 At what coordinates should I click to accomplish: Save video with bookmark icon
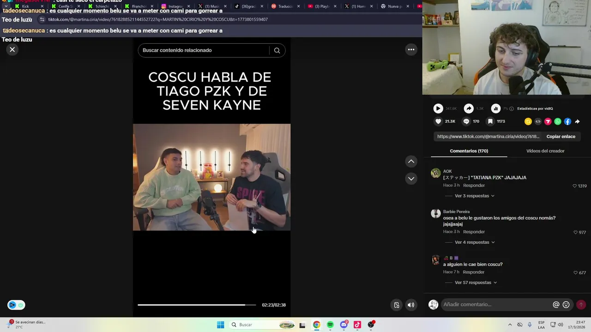tap(490, 121)
